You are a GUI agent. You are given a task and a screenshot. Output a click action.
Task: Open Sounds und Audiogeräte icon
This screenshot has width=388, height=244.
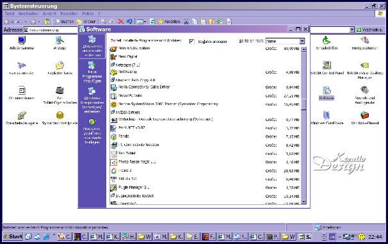(x=365, y=95)
